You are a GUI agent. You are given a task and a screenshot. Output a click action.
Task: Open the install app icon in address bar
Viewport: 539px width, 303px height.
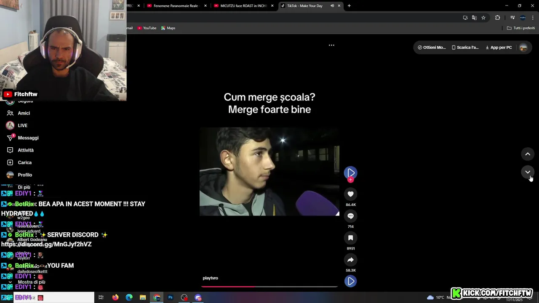(465, 18)
